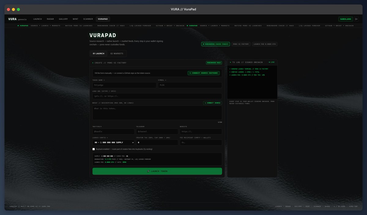Click the ROBINHOOD CHAIN (4663) badge
This screenshot has width=367, height=215.
[216, 44]
